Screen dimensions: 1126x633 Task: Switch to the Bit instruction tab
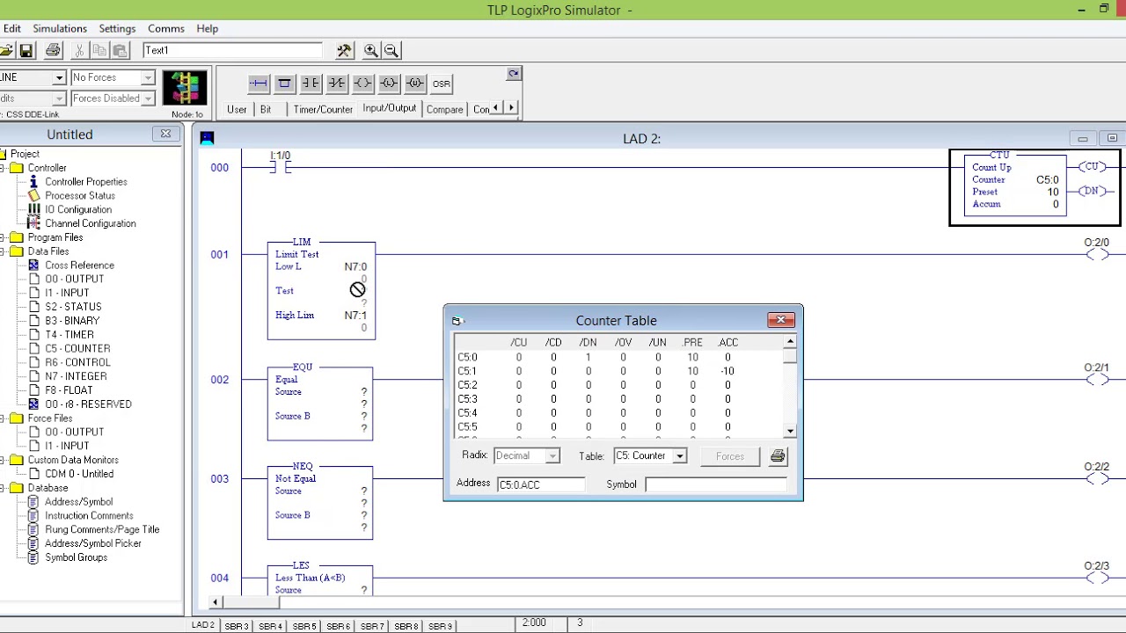(266, 109)
